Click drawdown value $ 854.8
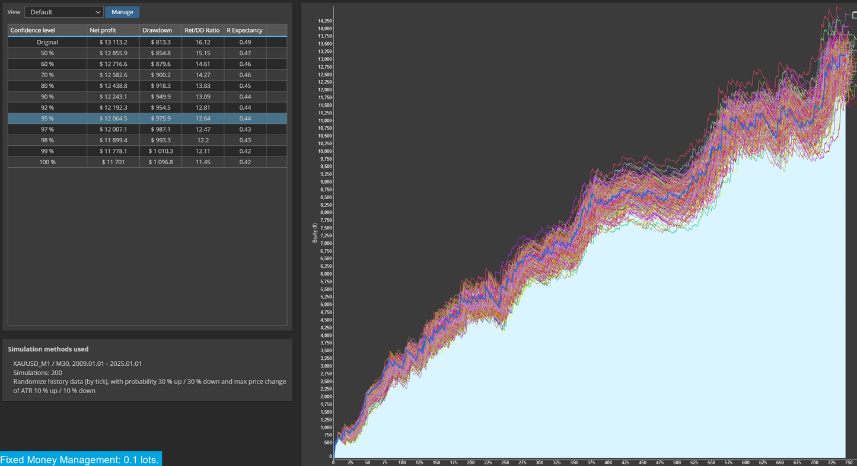The width and height of the screenshot is (857, 466). pyautogui.click(x=161, y=53)
